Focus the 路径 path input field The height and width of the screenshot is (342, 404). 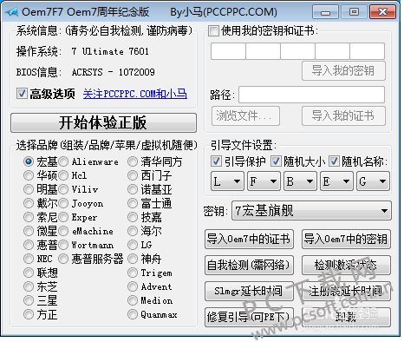coord(311,95)
